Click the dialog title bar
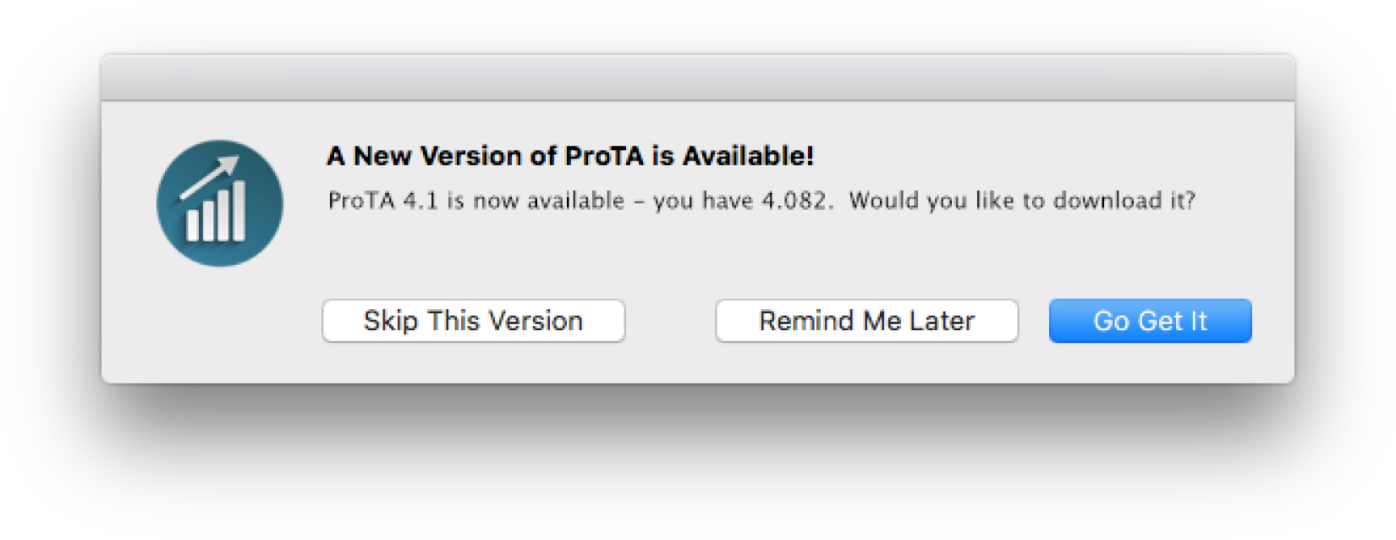This screenshot has height=540, width=1396. pyautogui.click(x=697, y=76)
